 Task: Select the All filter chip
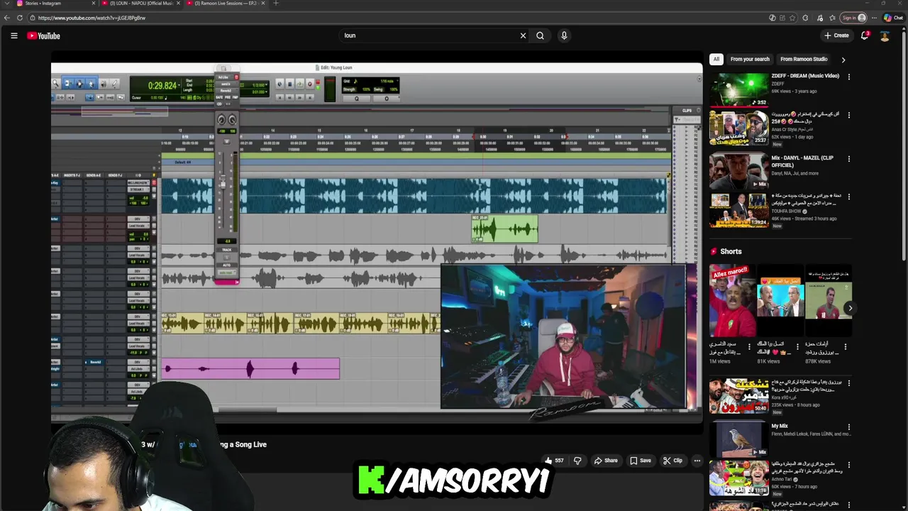point(716,60)
